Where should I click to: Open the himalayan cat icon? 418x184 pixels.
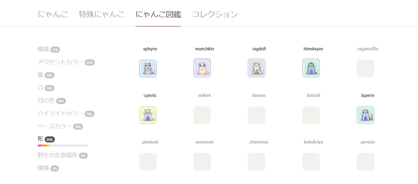(311, 69)
